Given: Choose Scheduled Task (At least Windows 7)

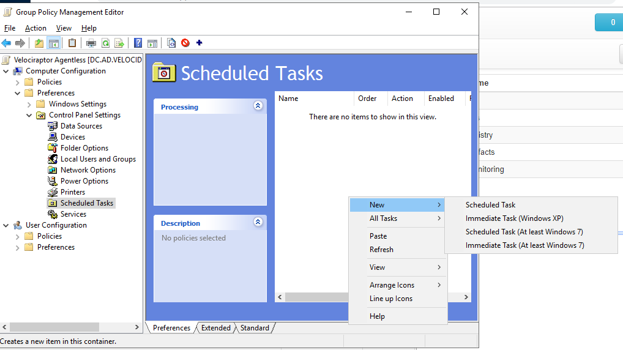Looking at the screenshot, I should pos(524,232).
